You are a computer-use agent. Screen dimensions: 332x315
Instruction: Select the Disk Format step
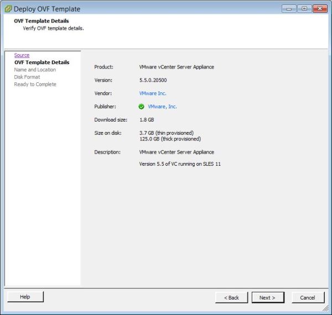[x=27, y=77]
